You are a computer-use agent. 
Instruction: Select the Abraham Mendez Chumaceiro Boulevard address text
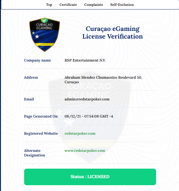[x=103, y=80]
